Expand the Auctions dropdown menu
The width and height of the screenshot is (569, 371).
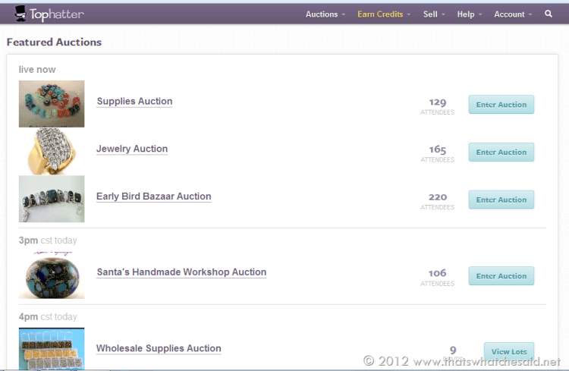pyautogui.click(x=325, y=14)
